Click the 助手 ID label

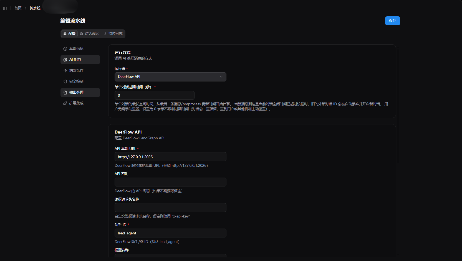[x=120, y=225]
